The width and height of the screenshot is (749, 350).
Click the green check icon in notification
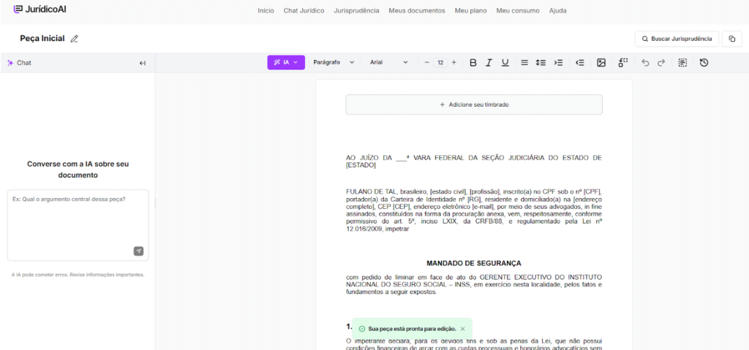pyautogui.click(x=362, y=329)
